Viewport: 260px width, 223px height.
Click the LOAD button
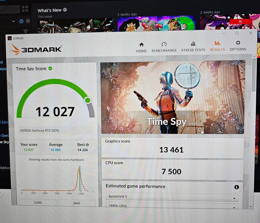point(38,202)
